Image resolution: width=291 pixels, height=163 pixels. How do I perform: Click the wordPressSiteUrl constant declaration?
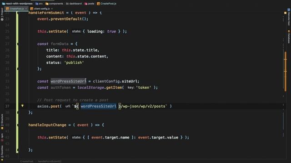[x=68, y=81]
